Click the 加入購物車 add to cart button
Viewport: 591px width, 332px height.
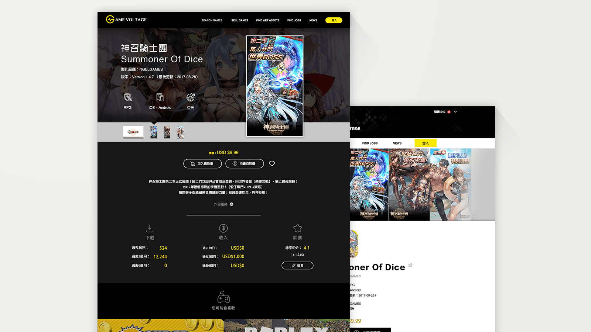pos(202,164)
